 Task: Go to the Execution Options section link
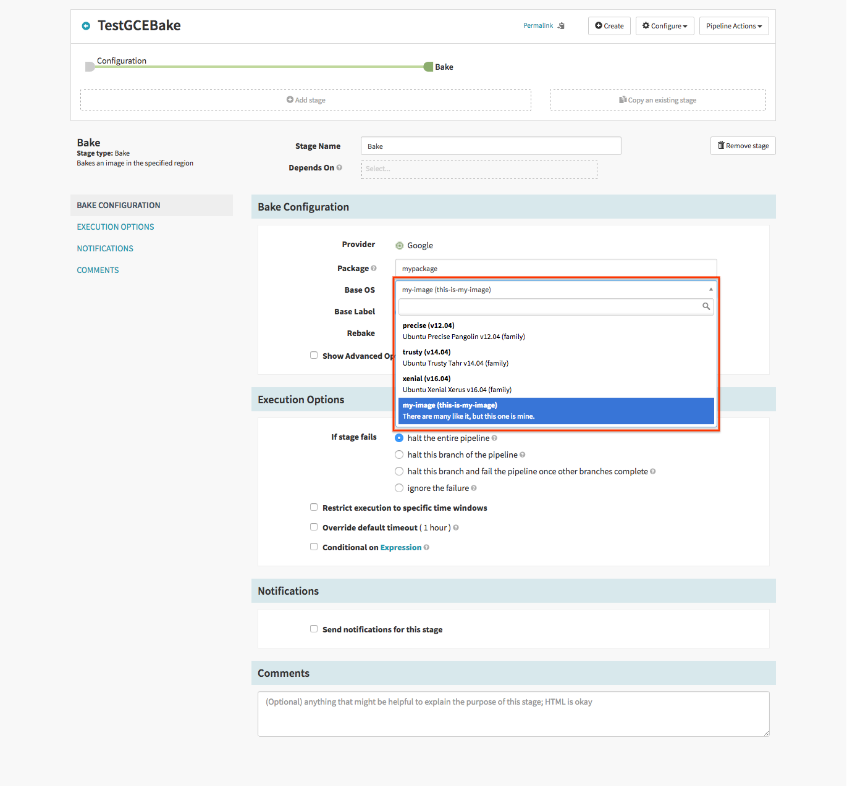(x=116, y=227)
